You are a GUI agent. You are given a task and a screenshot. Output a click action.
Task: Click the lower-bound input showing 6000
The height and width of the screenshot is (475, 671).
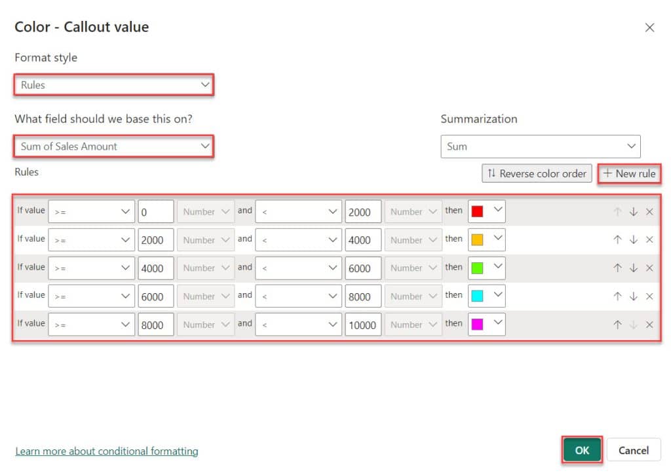tap(156, 296)
